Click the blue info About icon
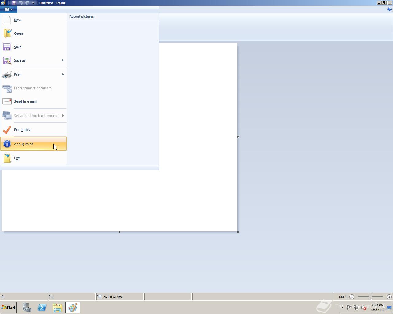 (7, 144)
